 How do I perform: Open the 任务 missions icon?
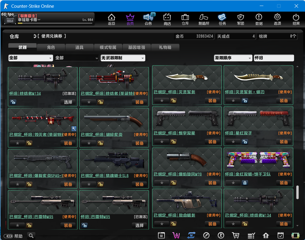click(x=222, y=19)
